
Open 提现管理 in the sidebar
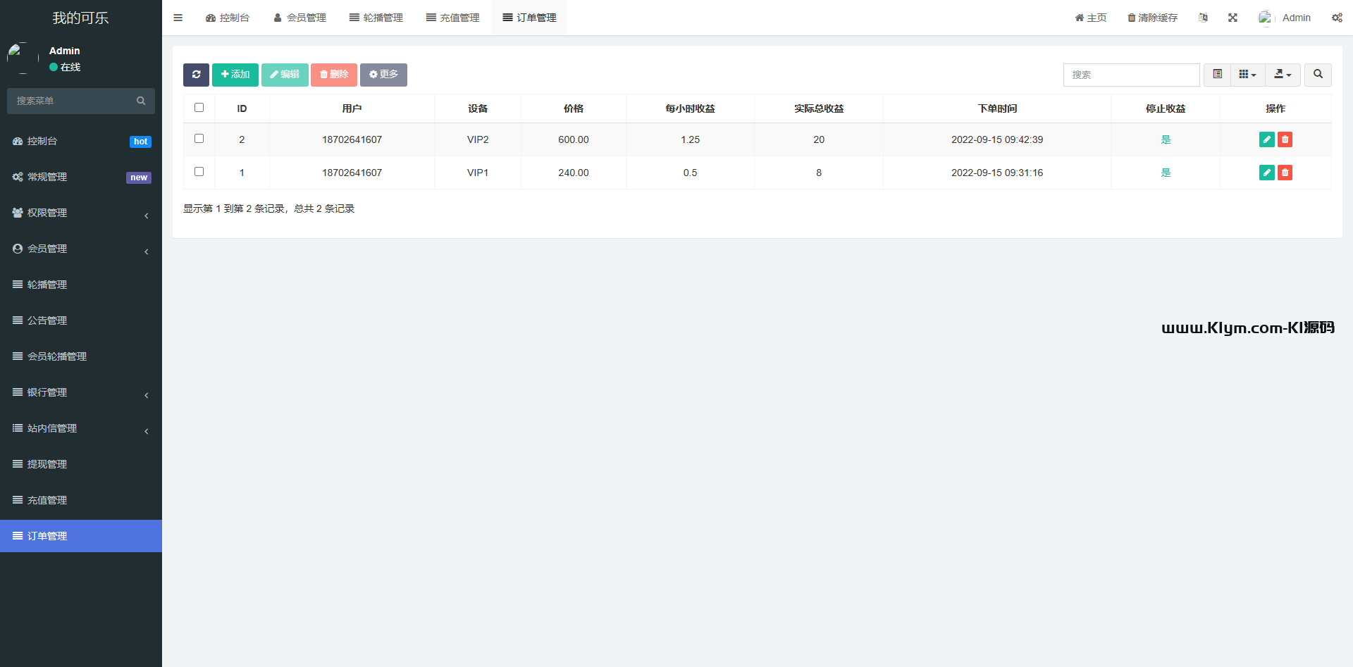click(81, 464)
